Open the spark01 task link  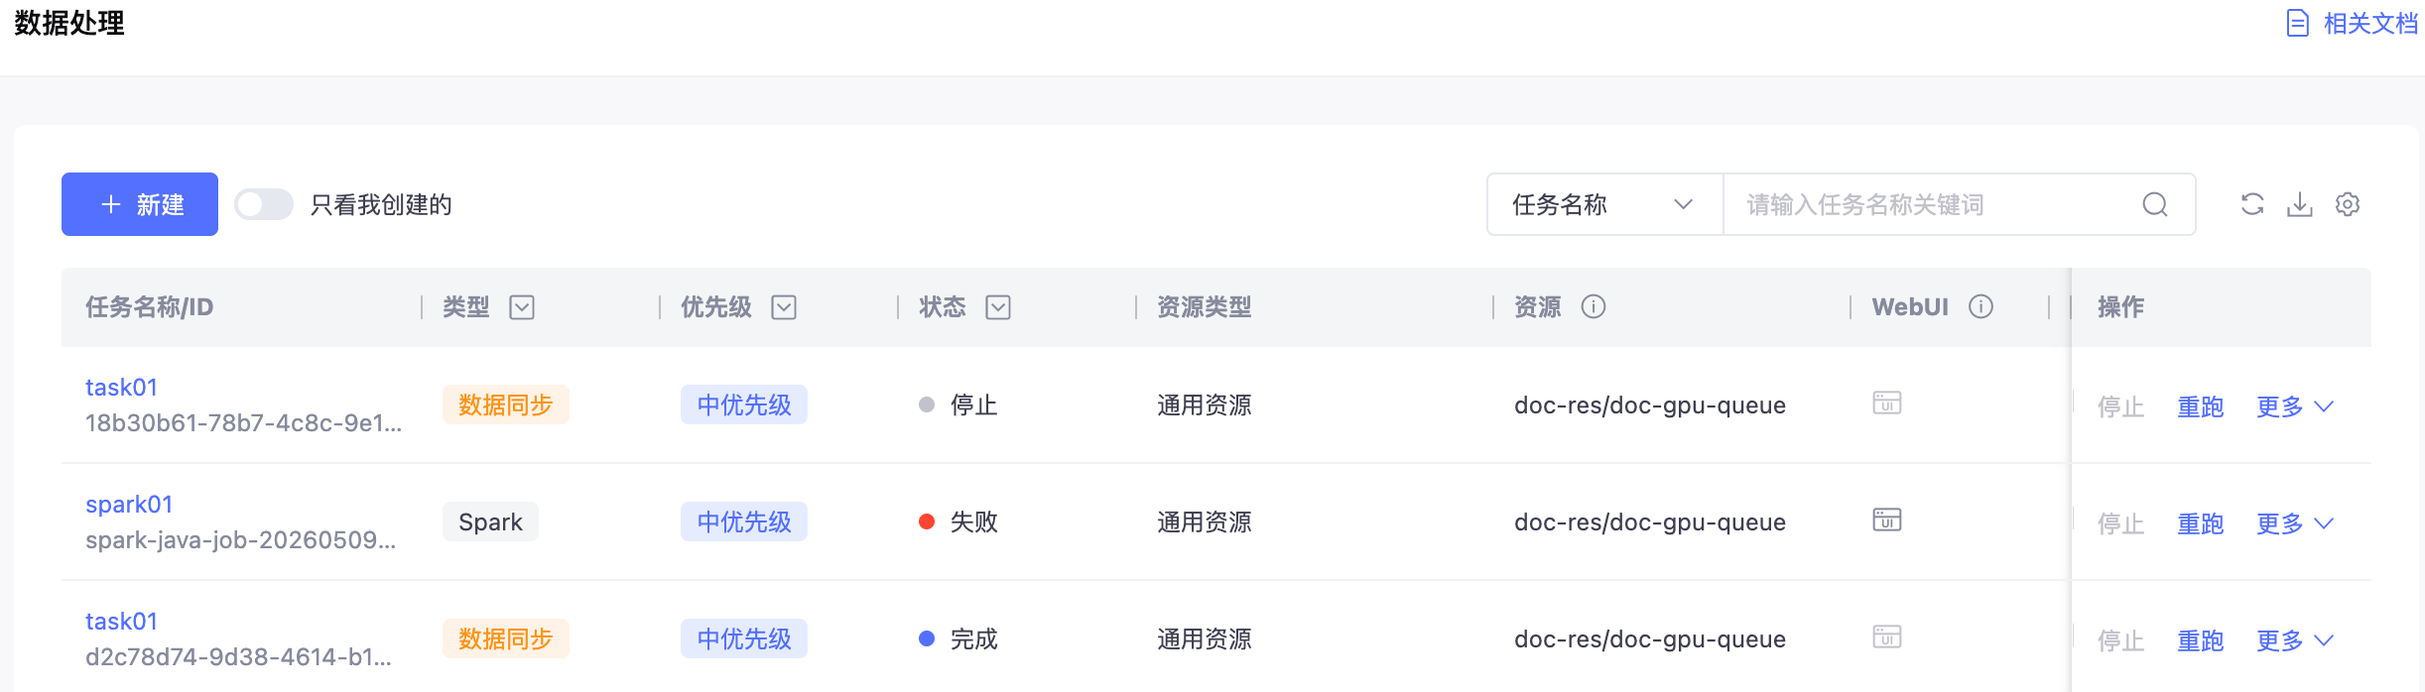pyautogui.click(x=129, y=505)
